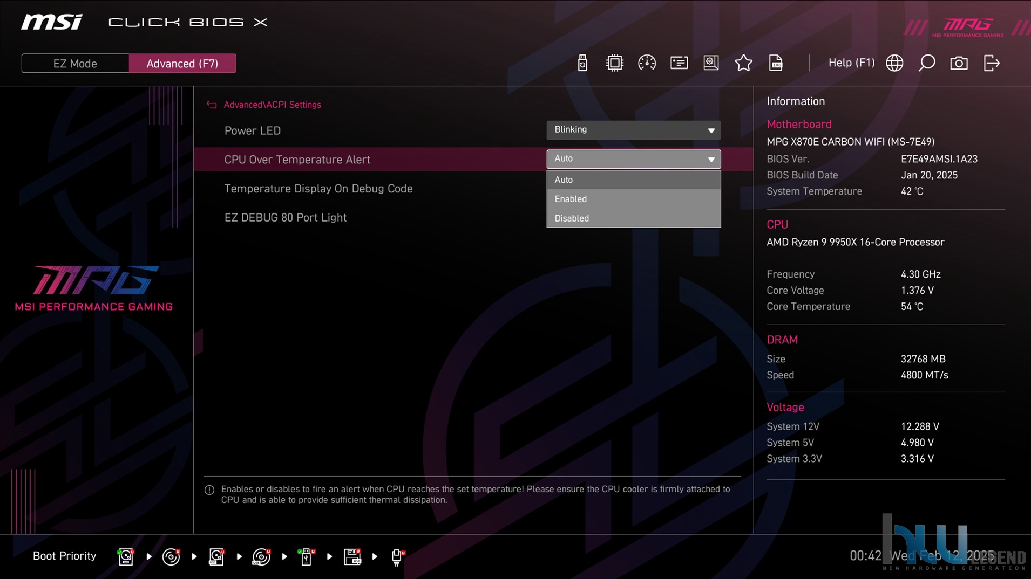Open the M-Flash USB BIOS update icon
The image size is (1031, 579).
[582, 63]
